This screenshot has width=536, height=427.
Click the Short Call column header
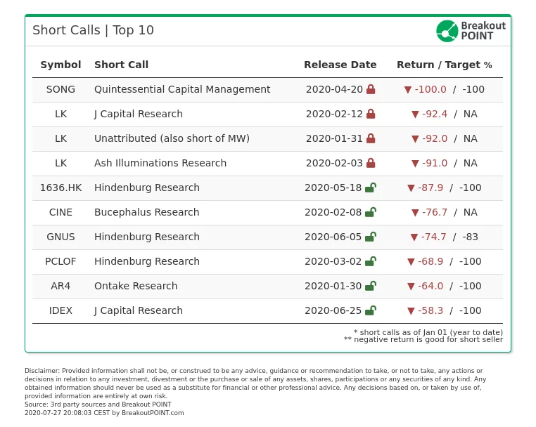pyautogui.click(x=121, y=65)
